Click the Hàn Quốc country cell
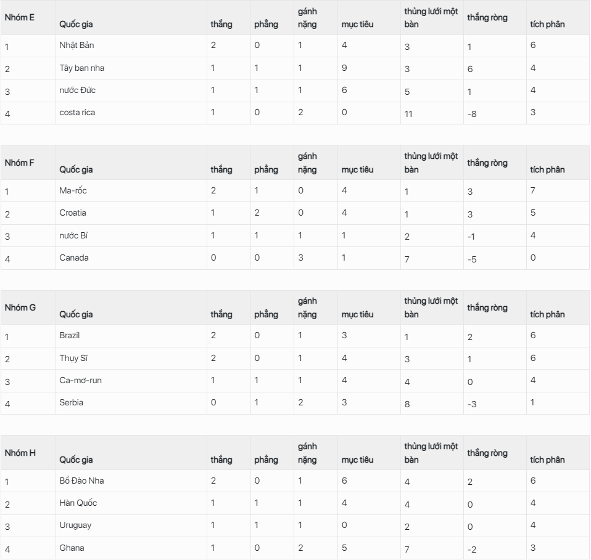Screen dimensions: 591x560 [x=78, y=503]
